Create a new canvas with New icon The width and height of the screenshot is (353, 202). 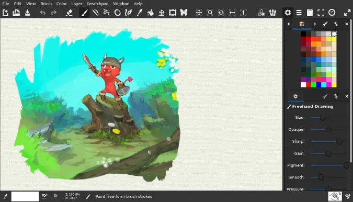click(x=5, y=13)
